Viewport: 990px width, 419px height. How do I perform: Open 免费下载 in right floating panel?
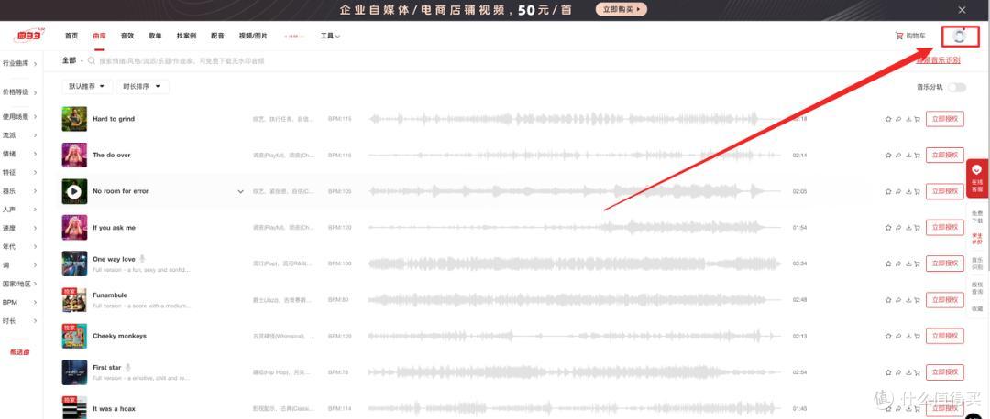pos(977,218)
